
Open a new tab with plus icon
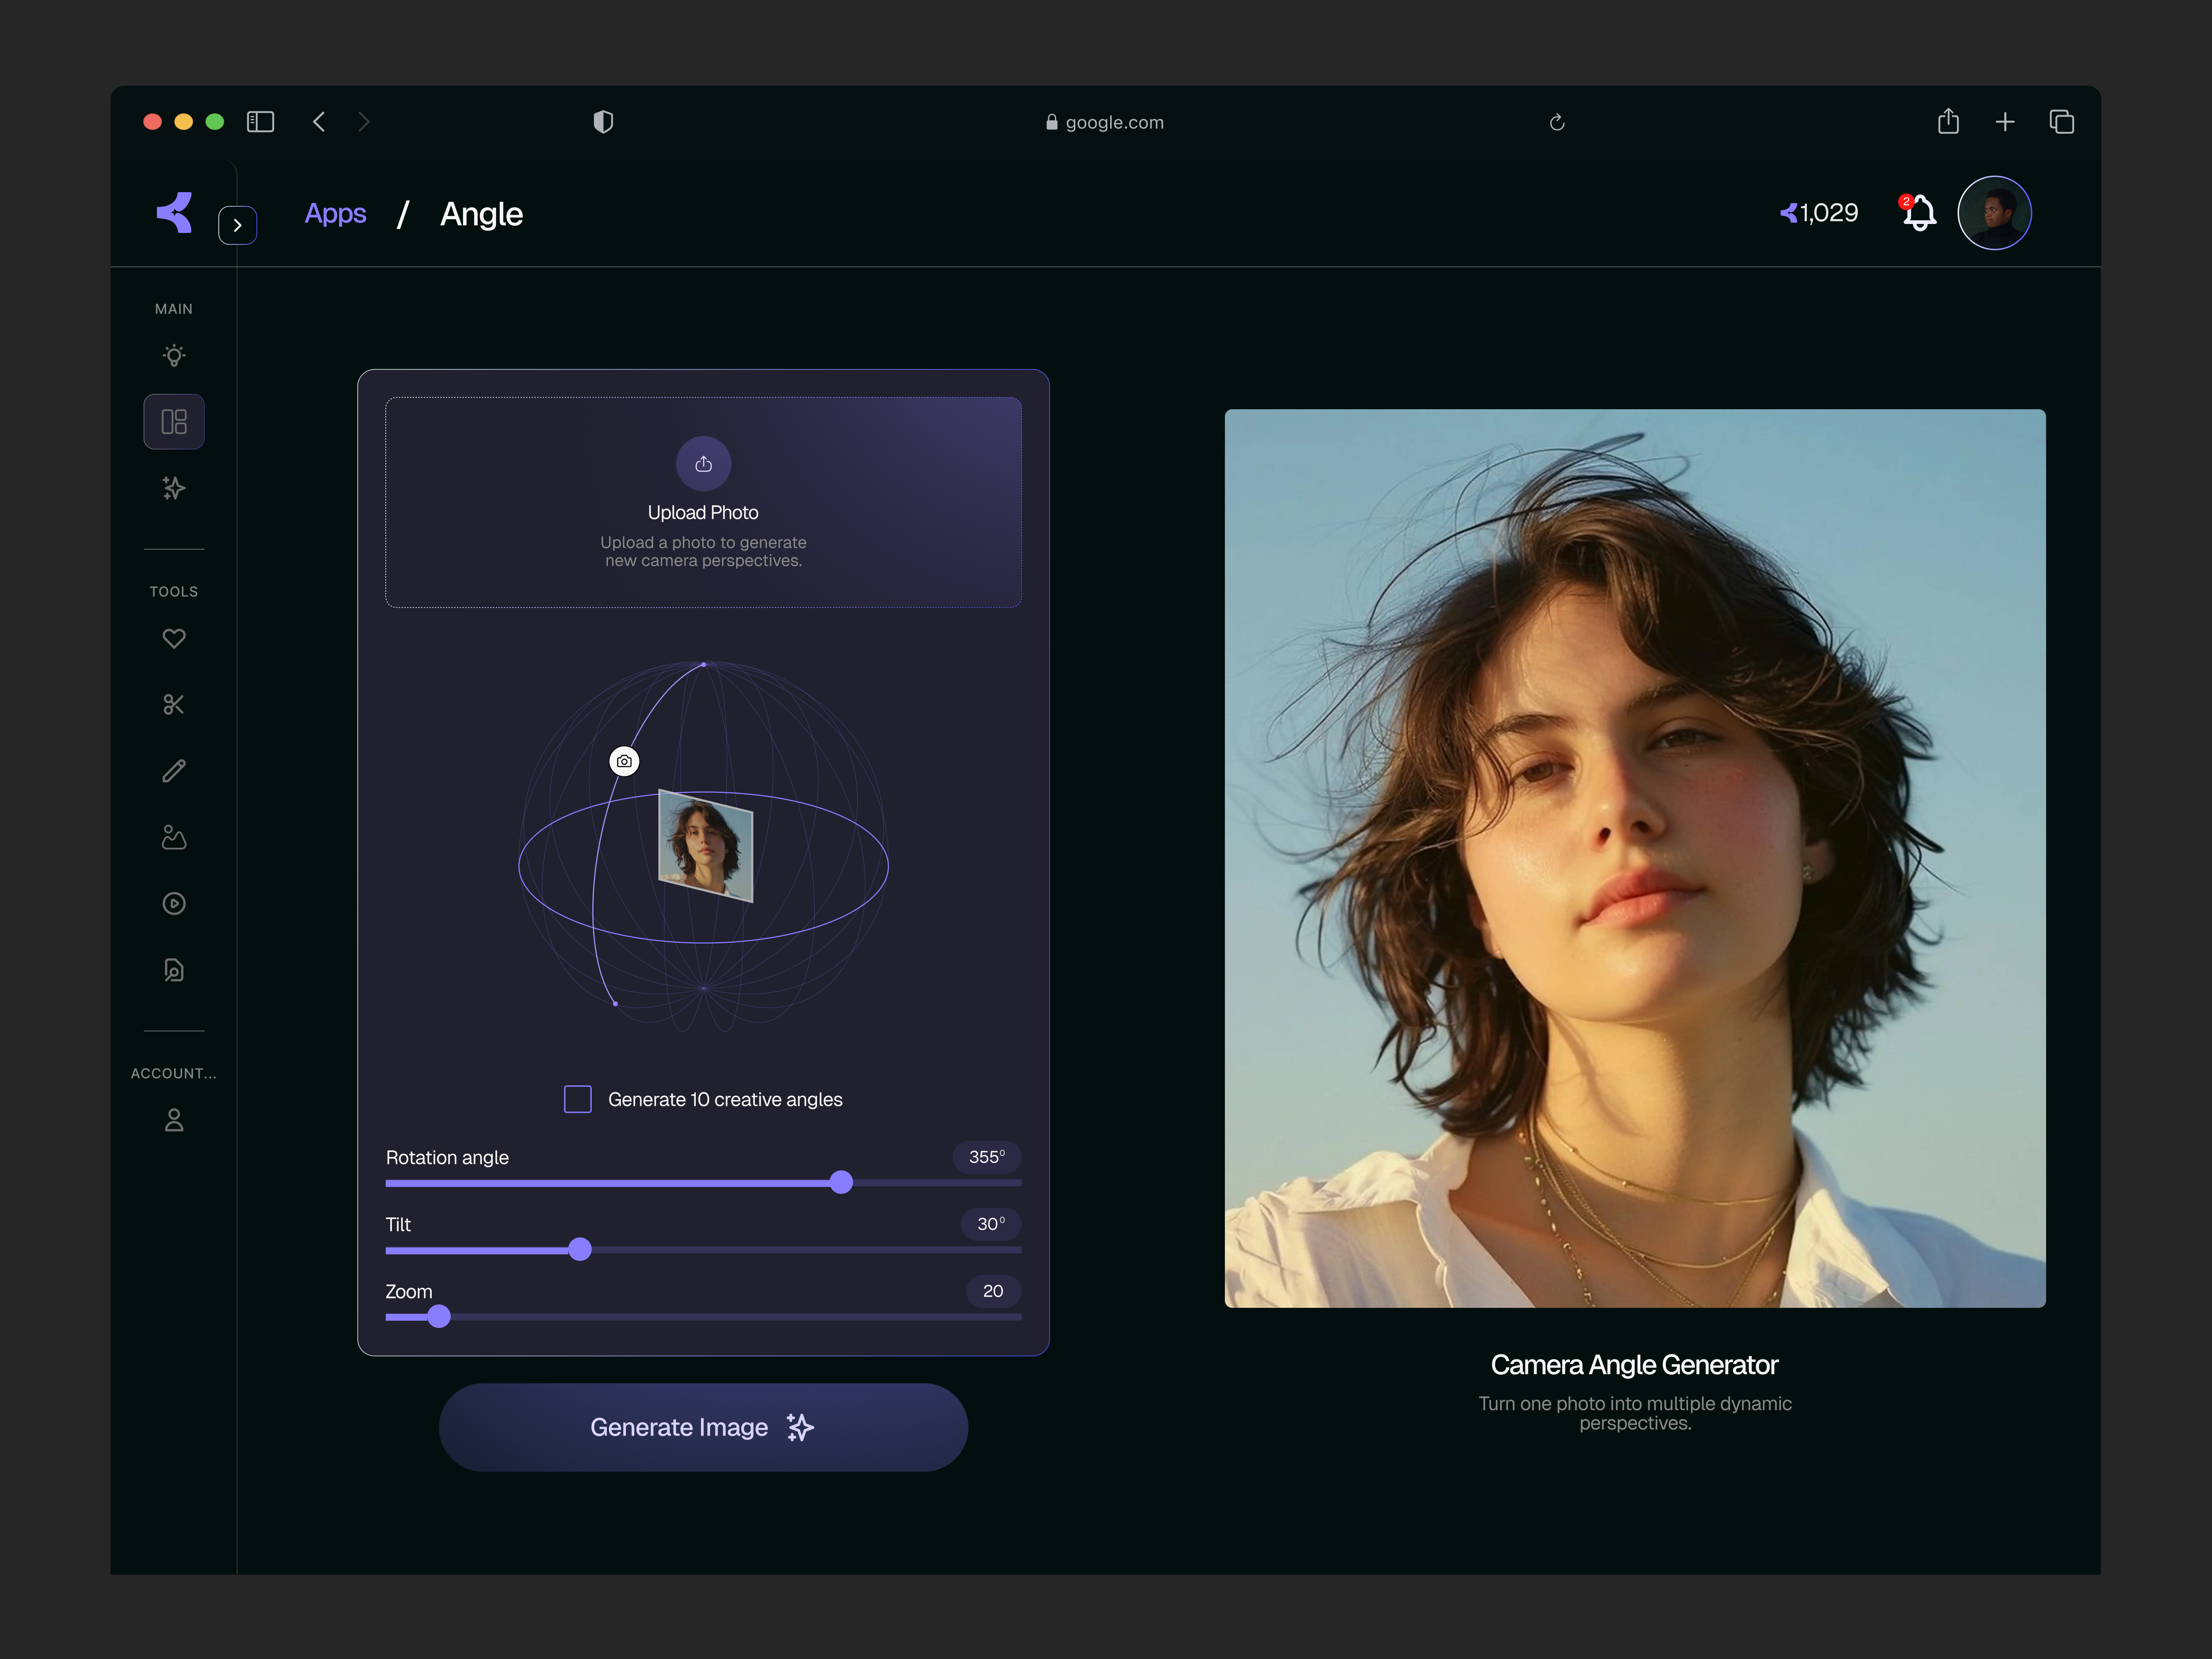[2005, 122]
